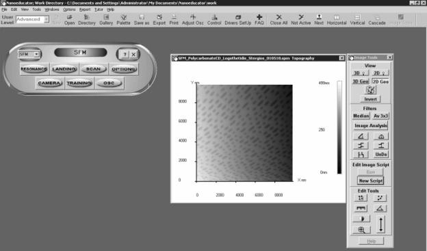Open Adjust Osc from toolbar
Screen dimensions: 427x251
193,20
